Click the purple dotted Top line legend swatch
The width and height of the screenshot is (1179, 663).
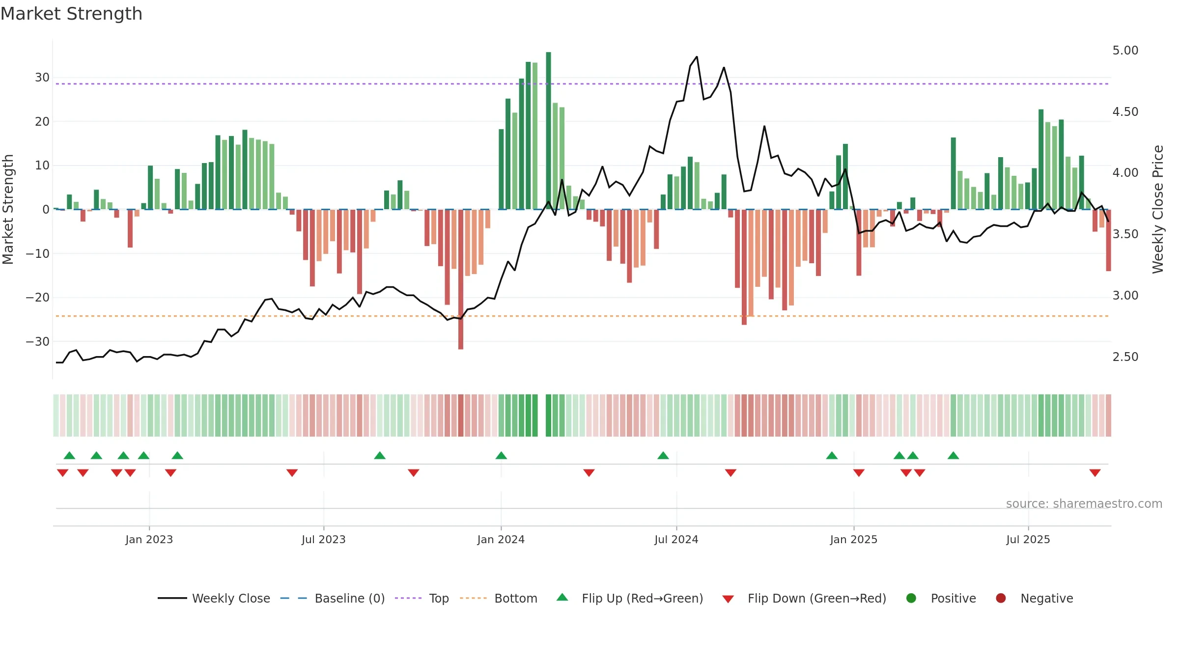[x=408, y=598]
